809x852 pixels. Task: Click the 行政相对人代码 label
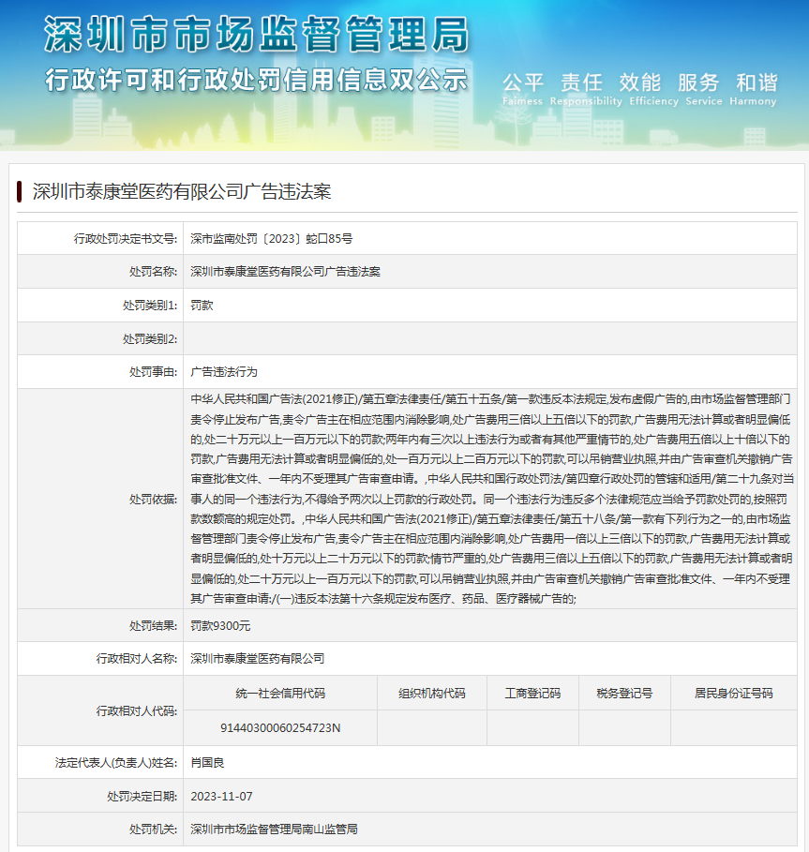point(137,710)
